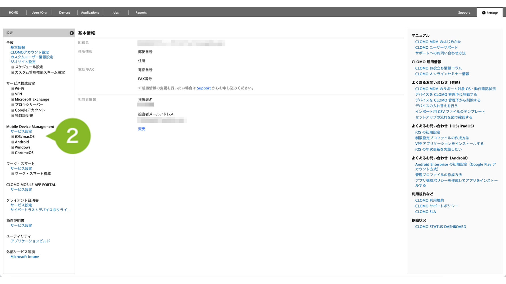Expand the ChromeOS tree node
Viewport: 506px width, 284px height.
[13, 153]
